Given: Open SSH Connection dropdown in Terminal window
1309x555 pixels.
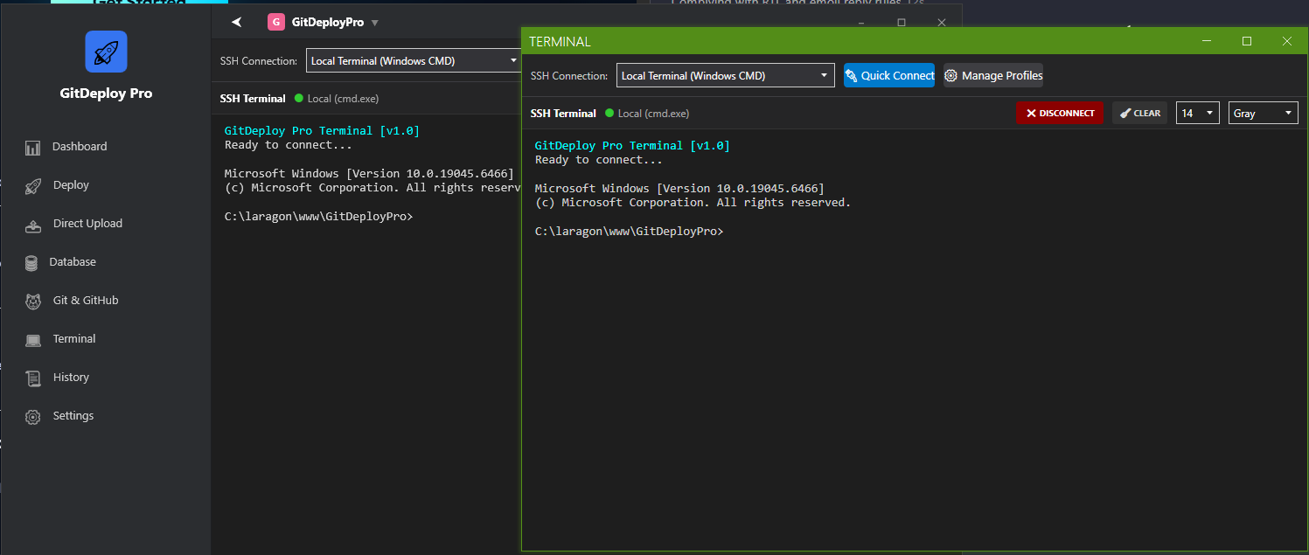Looking at the screenshot, I should point(725,76).
